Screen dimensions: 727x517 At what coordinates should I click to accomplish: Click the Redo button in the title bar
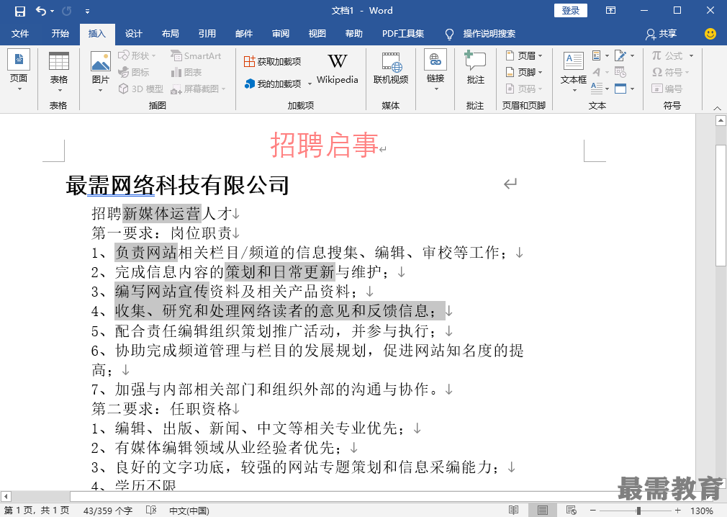(x=67, y=11)
